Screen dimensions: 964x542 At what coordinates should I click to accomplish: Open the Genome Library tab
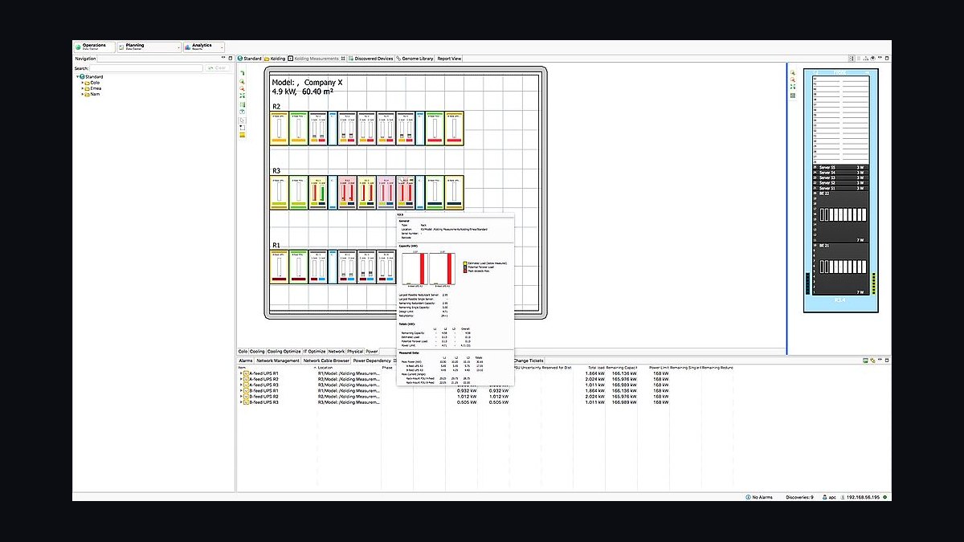[x=415, y=59]
